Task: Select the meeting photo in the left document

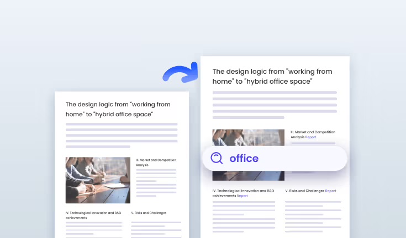Action: tap(98, 180)
